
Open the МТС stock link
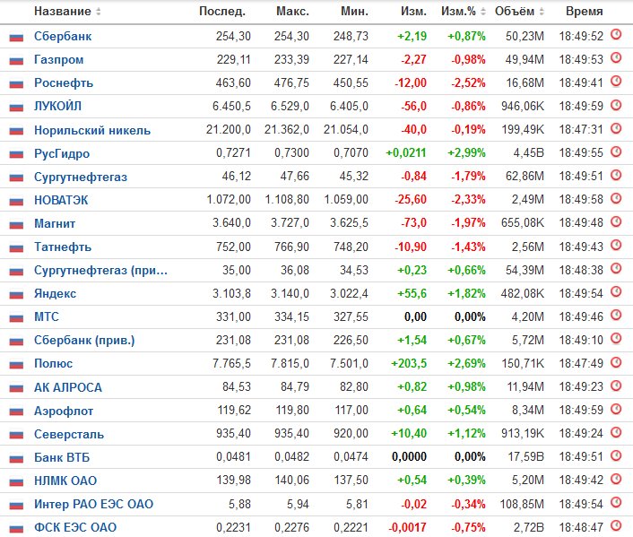click(47, 316)
